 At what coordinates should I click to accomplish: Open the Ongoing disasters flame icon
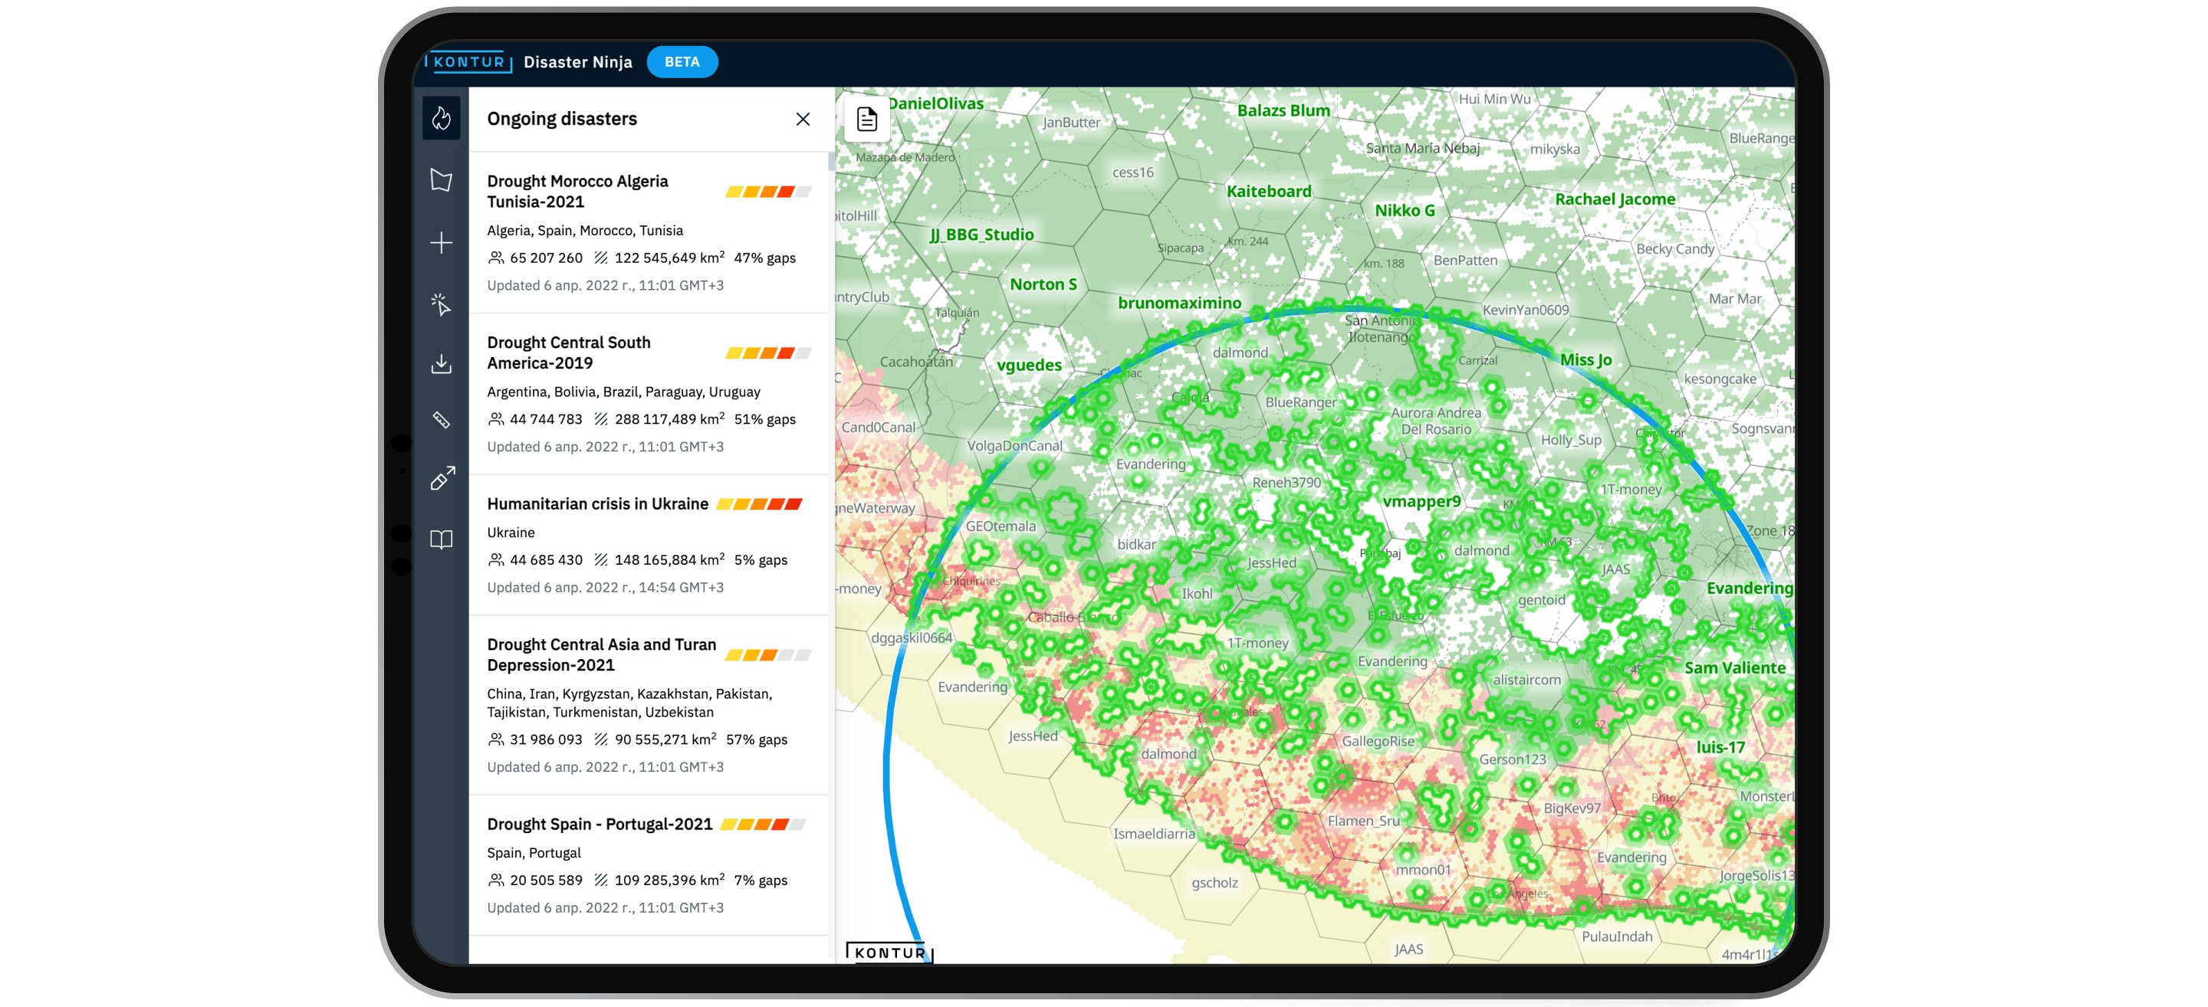pos(441,118)
